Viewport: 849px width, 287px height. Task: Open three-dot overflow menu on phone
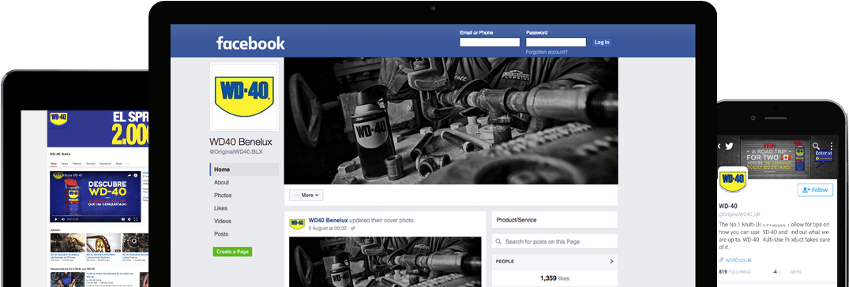point(832,146)
